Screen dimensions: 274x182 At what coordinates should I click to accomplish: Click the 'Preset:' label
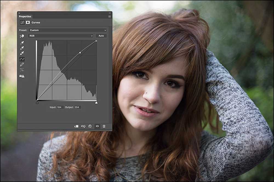(x=23, y=30)
